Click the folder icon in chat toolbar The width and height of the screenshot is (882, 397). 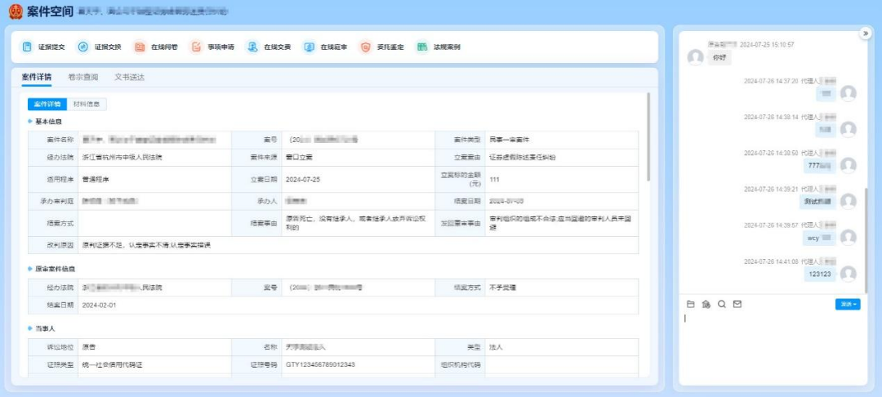(x=691, y=304)
